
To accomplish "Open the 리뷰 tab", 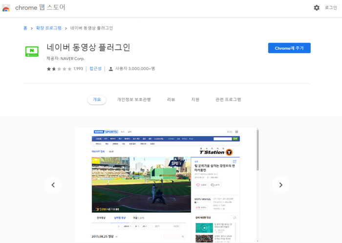I will 171,100.
